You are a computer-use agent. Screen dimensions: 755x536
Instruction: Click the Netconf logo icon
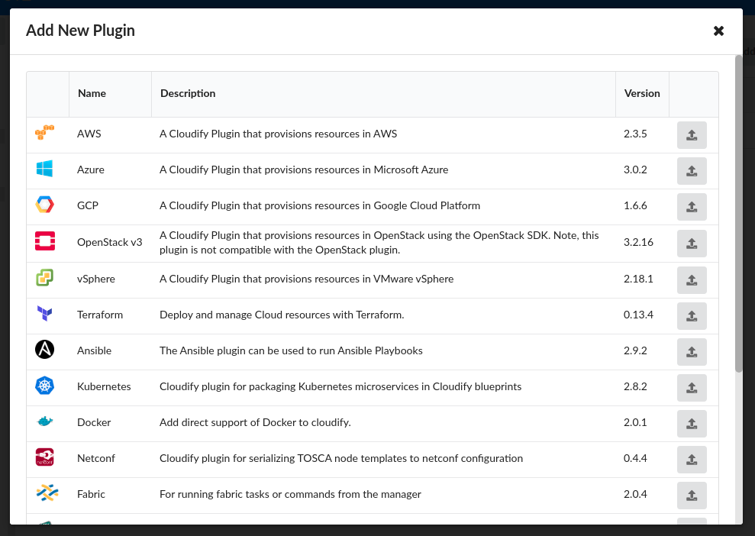pos(45,457)
